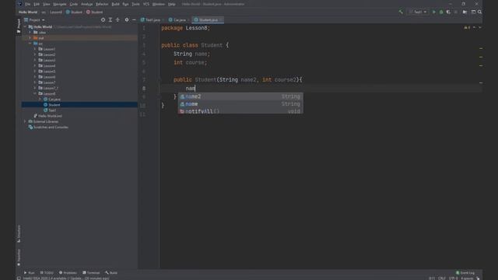This screenshot has width=498, height=280.
Task: Expand the Lesson5 package
Action: (35, 72)
